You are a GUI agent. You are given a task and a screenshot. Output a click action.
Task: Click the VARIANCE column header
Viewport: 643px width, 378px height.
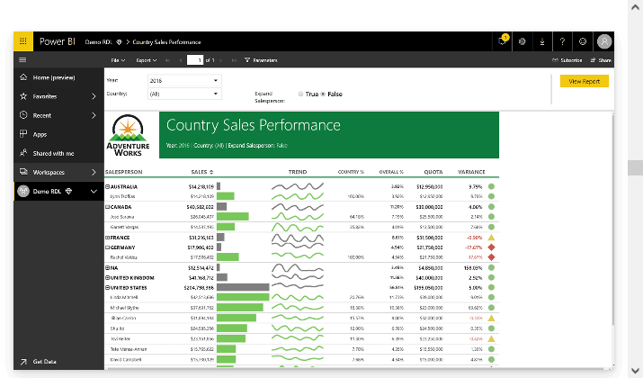pyautogui.click(x=471, y=172)
